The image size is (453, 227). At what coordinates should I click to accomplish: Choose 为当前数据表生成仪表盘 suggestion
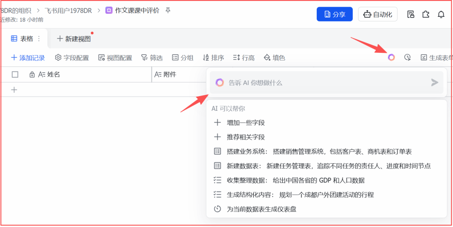[326, 209]
